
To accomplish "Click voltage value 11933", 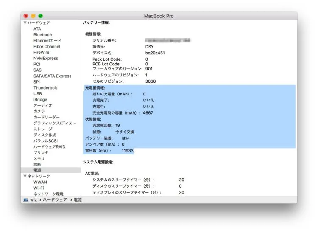I will click(x=128, y=151).
